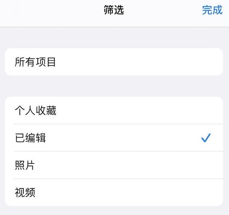Viewport: 229px width, 215px height.
Task: Choose the 个人收藏 filter
Action: (x=114, y=110)
